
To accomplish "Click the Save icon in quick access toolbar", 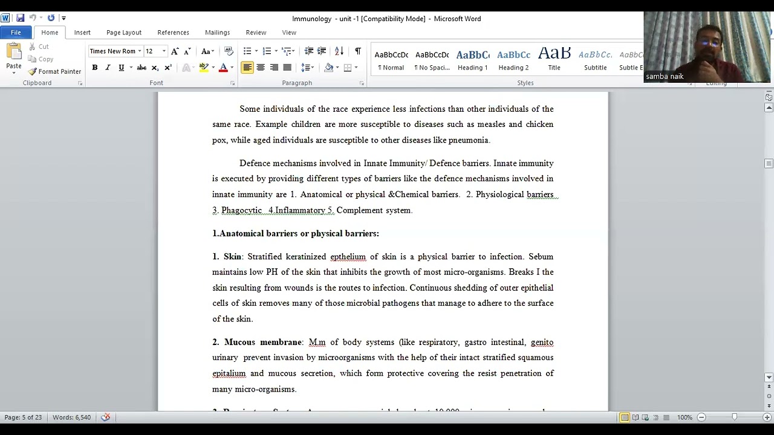I will 20,18.
